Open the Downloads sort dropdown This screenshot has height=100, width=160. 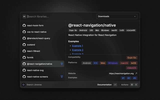[117, 16]
